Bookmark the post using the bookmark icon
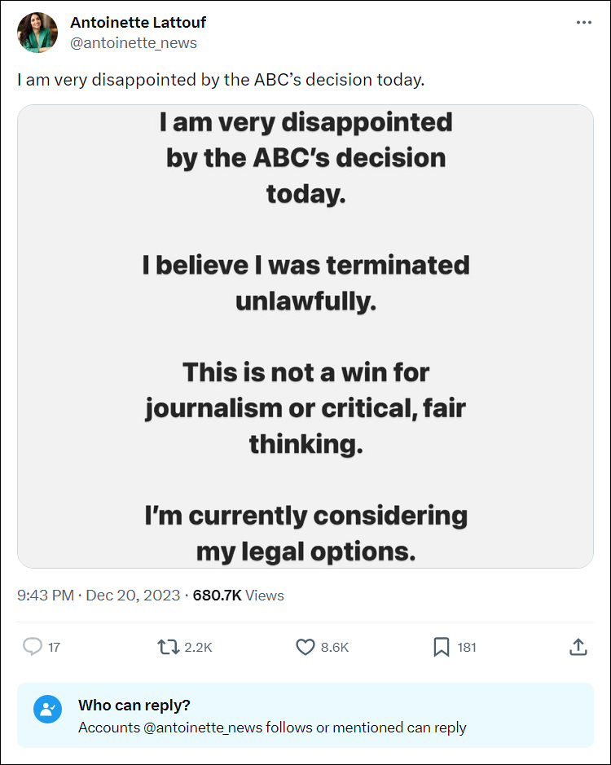 [x=442, y=647]
